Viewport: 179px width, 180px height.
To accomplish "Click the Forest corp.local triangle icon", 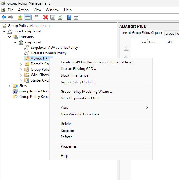I will coord(10,31).
